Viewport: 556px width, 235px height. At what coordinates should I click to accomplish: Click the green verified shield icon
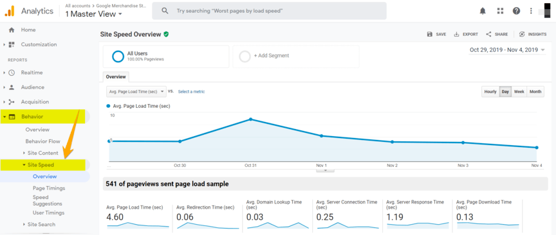[166, 34]
